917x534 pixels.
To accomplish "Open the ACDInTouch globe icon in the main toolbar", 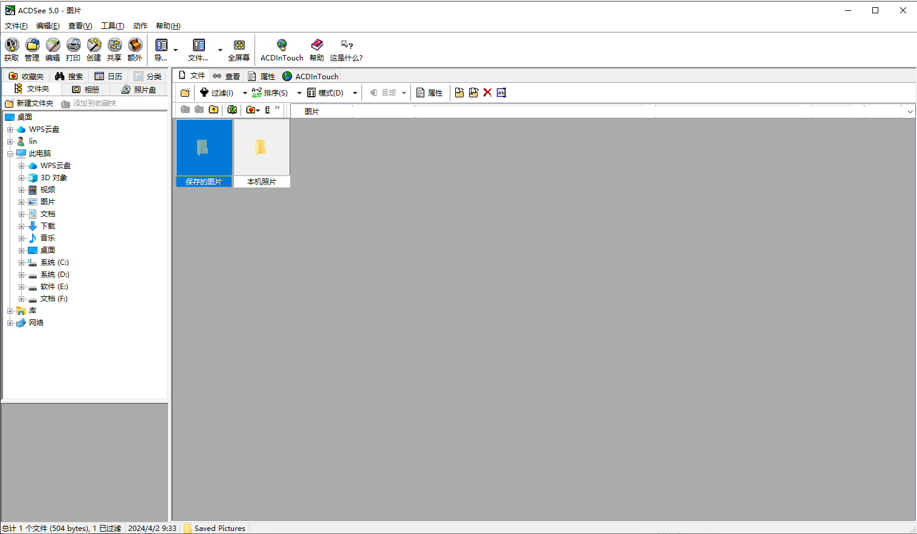I will pos(282,50).
